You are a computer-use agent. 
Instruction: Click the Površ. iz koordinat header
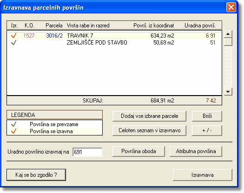click(153, 26)
